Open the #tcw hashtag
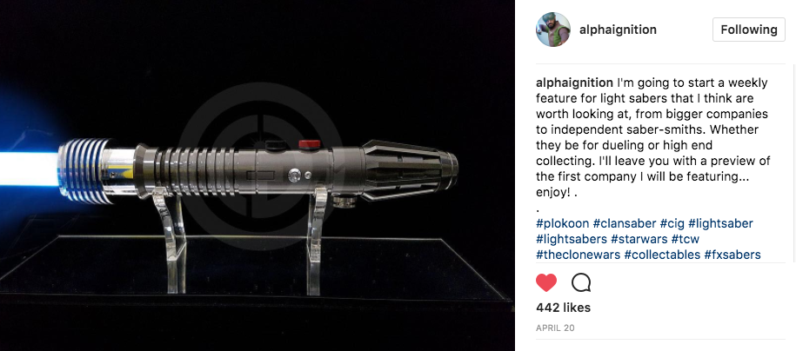This screenshot has width=796, height=351. coord(686,239)
